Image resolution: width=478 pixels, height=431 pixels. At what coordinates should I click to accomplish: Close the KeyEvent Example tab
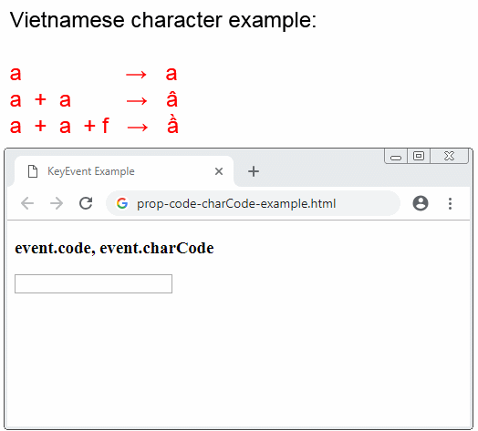(219, 171)
